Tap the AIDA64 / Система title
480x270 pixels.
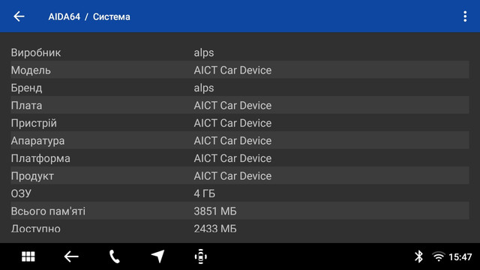click(x=89, y=16)
